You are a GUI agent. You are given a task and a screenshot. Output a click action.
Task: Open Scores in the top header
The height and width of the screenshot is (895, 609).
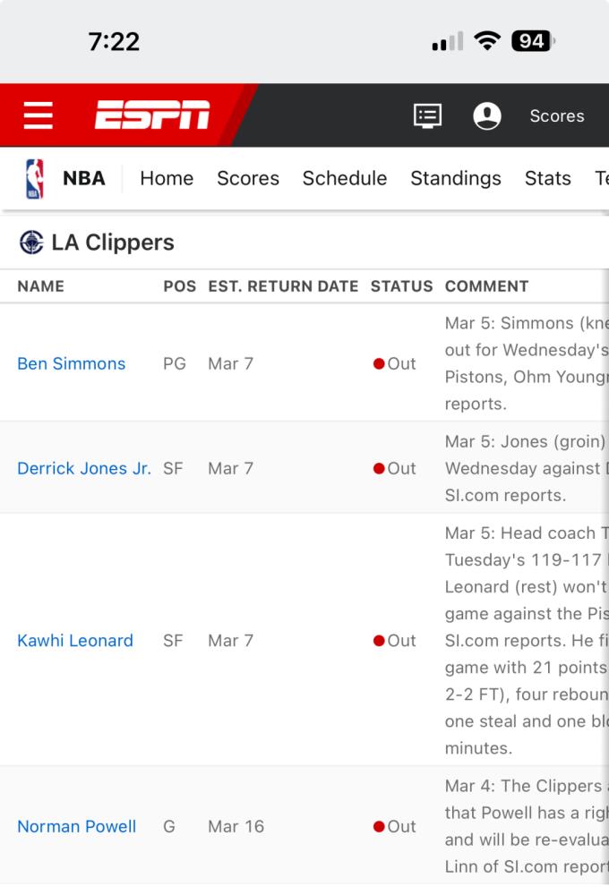pyautogui.click(x=557, y=115)
